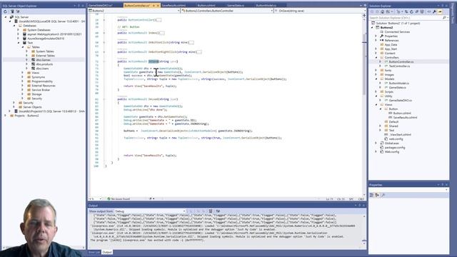This screenshot has width=457, height=257.
Task: Select dbo.users table
Action: (42, 69)
